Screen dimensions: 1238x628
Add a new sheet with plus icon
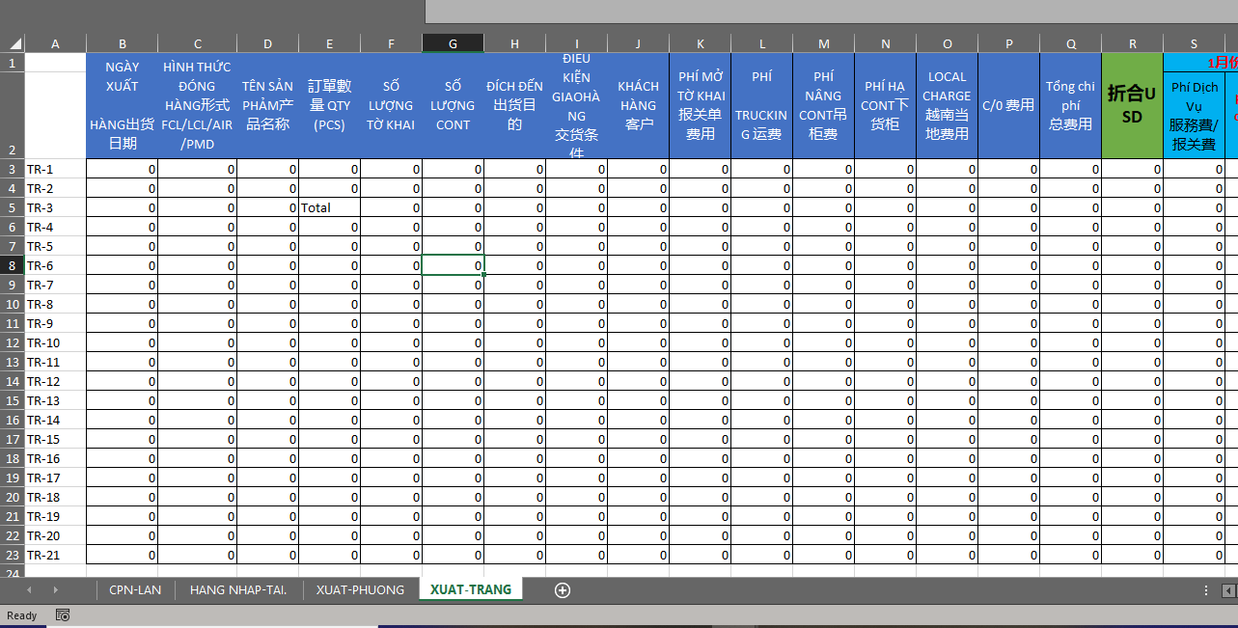[563, 590]
